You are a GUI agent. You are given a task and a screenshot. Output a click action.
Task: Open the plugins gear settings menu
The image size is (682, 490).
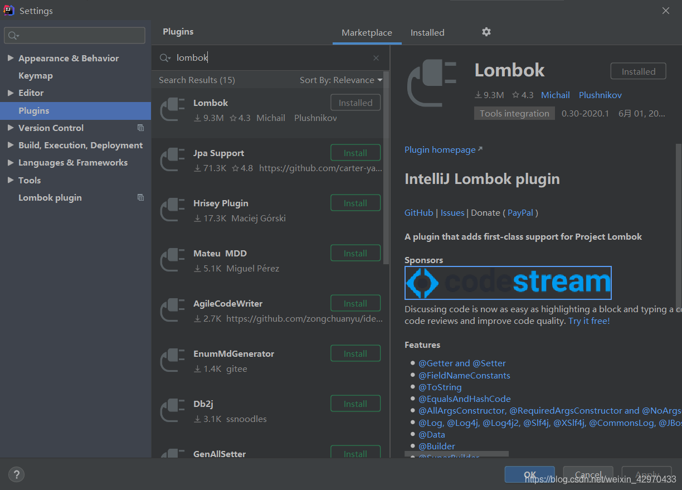pos(486,32)
